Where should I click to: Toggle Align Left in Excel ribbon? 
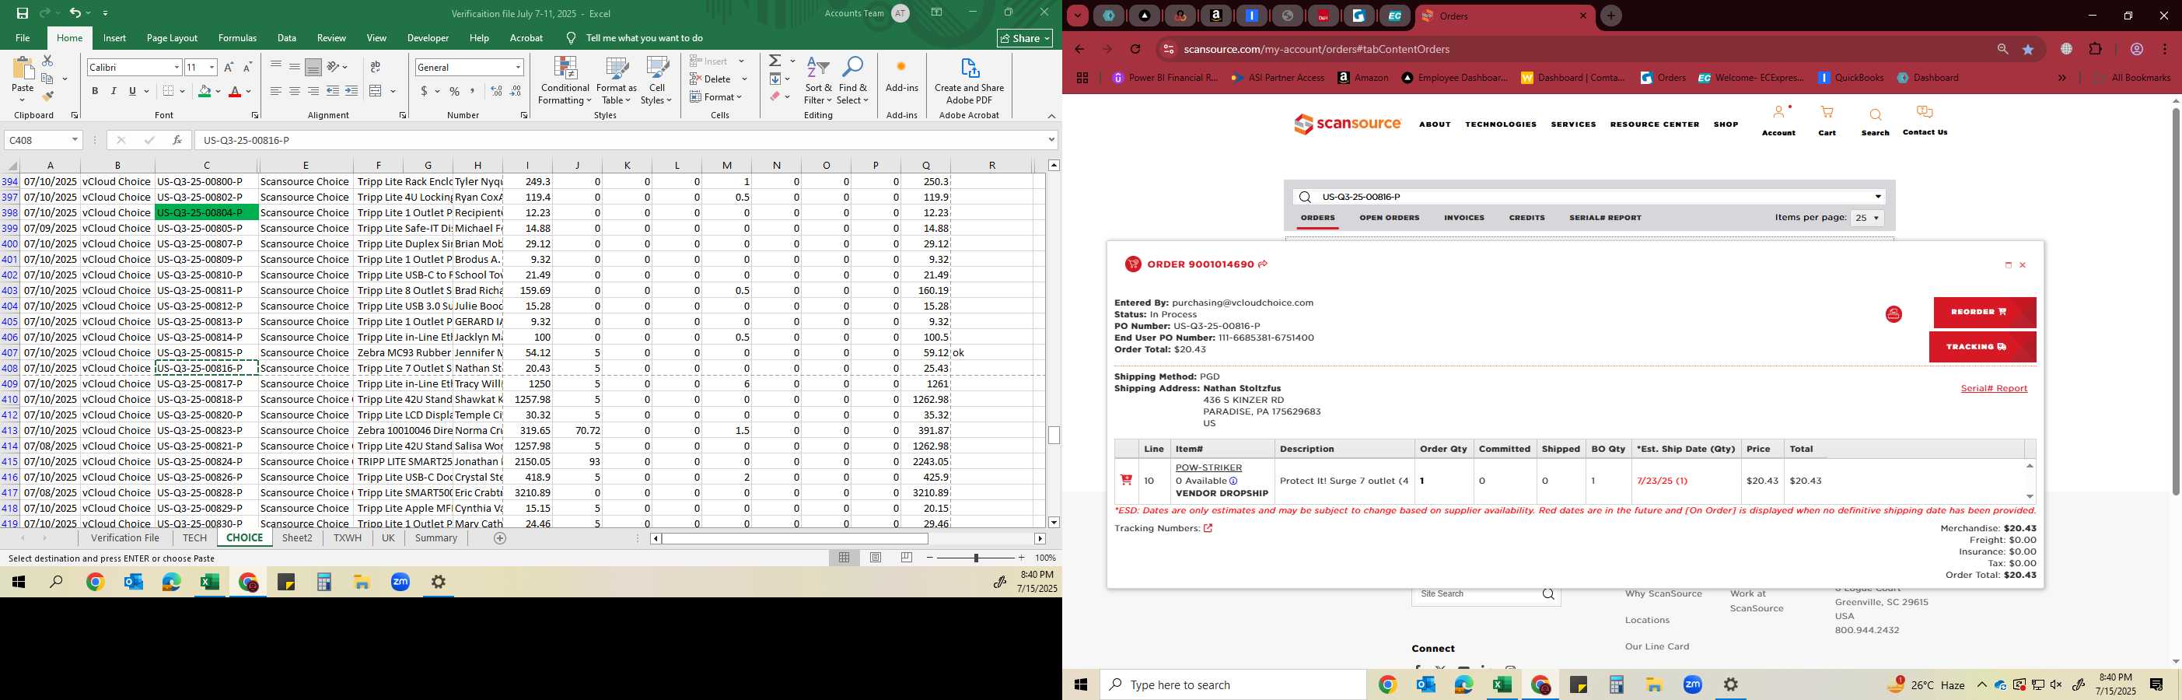(x=275, y=91)
